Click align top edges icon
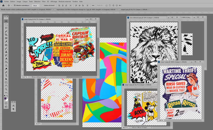213x130 pixels. click(x=76, y=5)
